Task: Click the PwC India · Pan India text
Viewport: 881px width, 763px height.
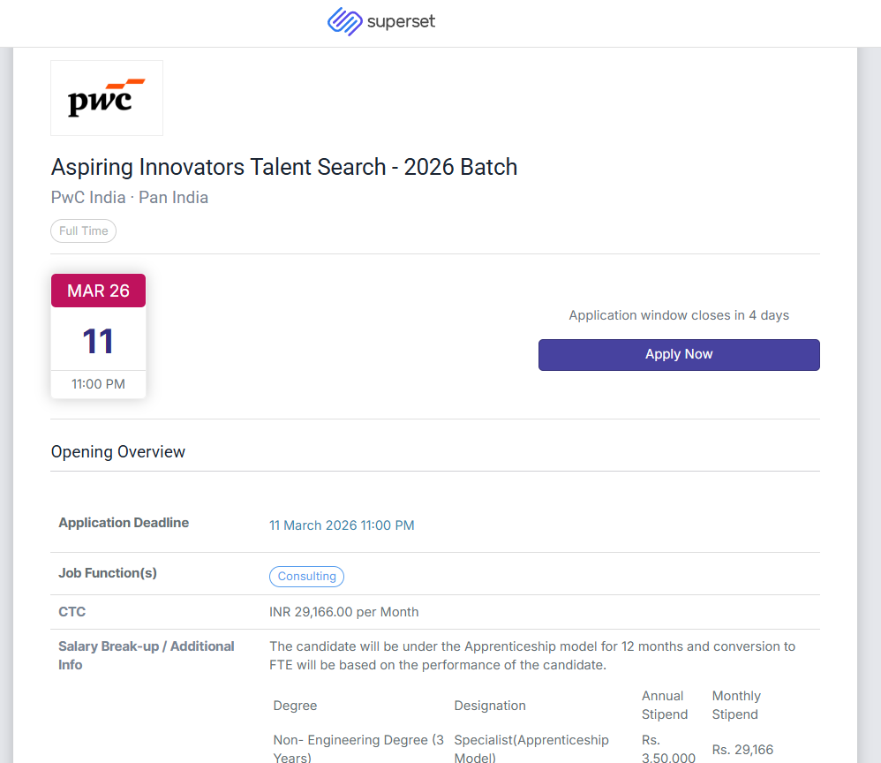Action: coord(130,197)
